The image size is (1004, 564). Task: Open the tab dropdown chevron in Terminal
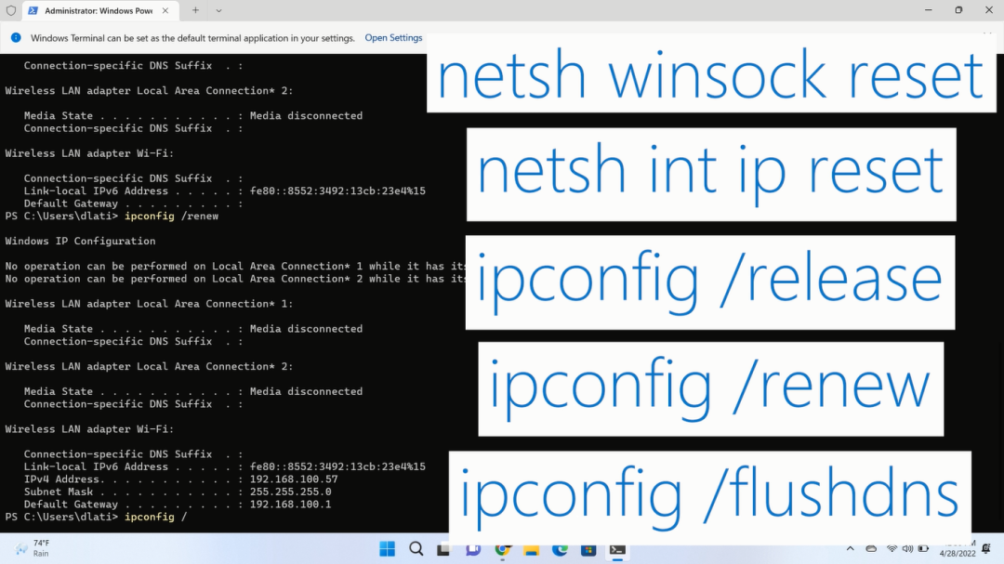coord(217,10)
